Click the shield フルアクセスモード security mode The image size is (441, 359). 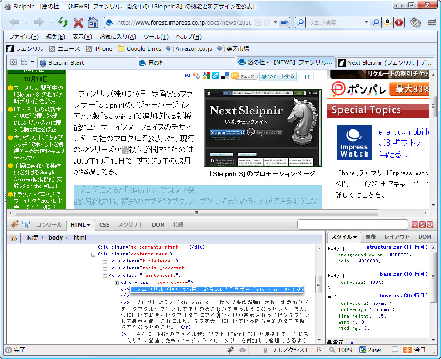[292, 350]
